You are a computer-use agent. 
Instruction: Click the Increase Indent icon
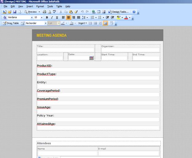113,18
